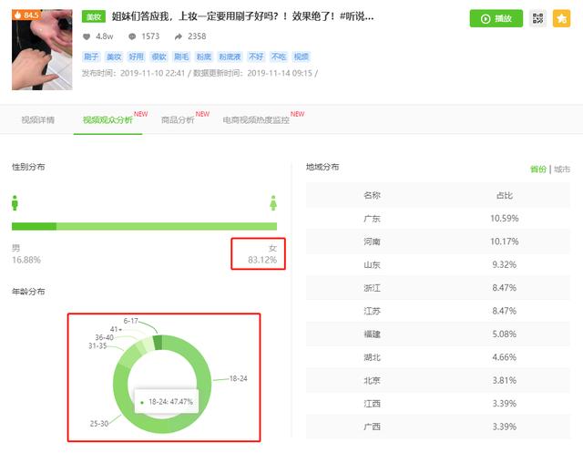Click the orange star favorite icon
Image resolution: width=583 pixels, height=463 pixels.
pos(561,18)
